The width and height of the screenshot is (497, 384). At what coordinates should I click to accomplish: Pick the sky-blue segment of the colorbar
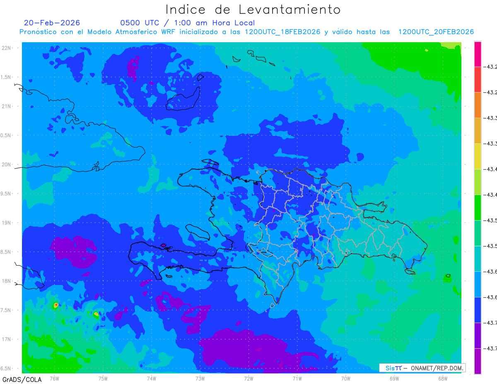[478, 284]
